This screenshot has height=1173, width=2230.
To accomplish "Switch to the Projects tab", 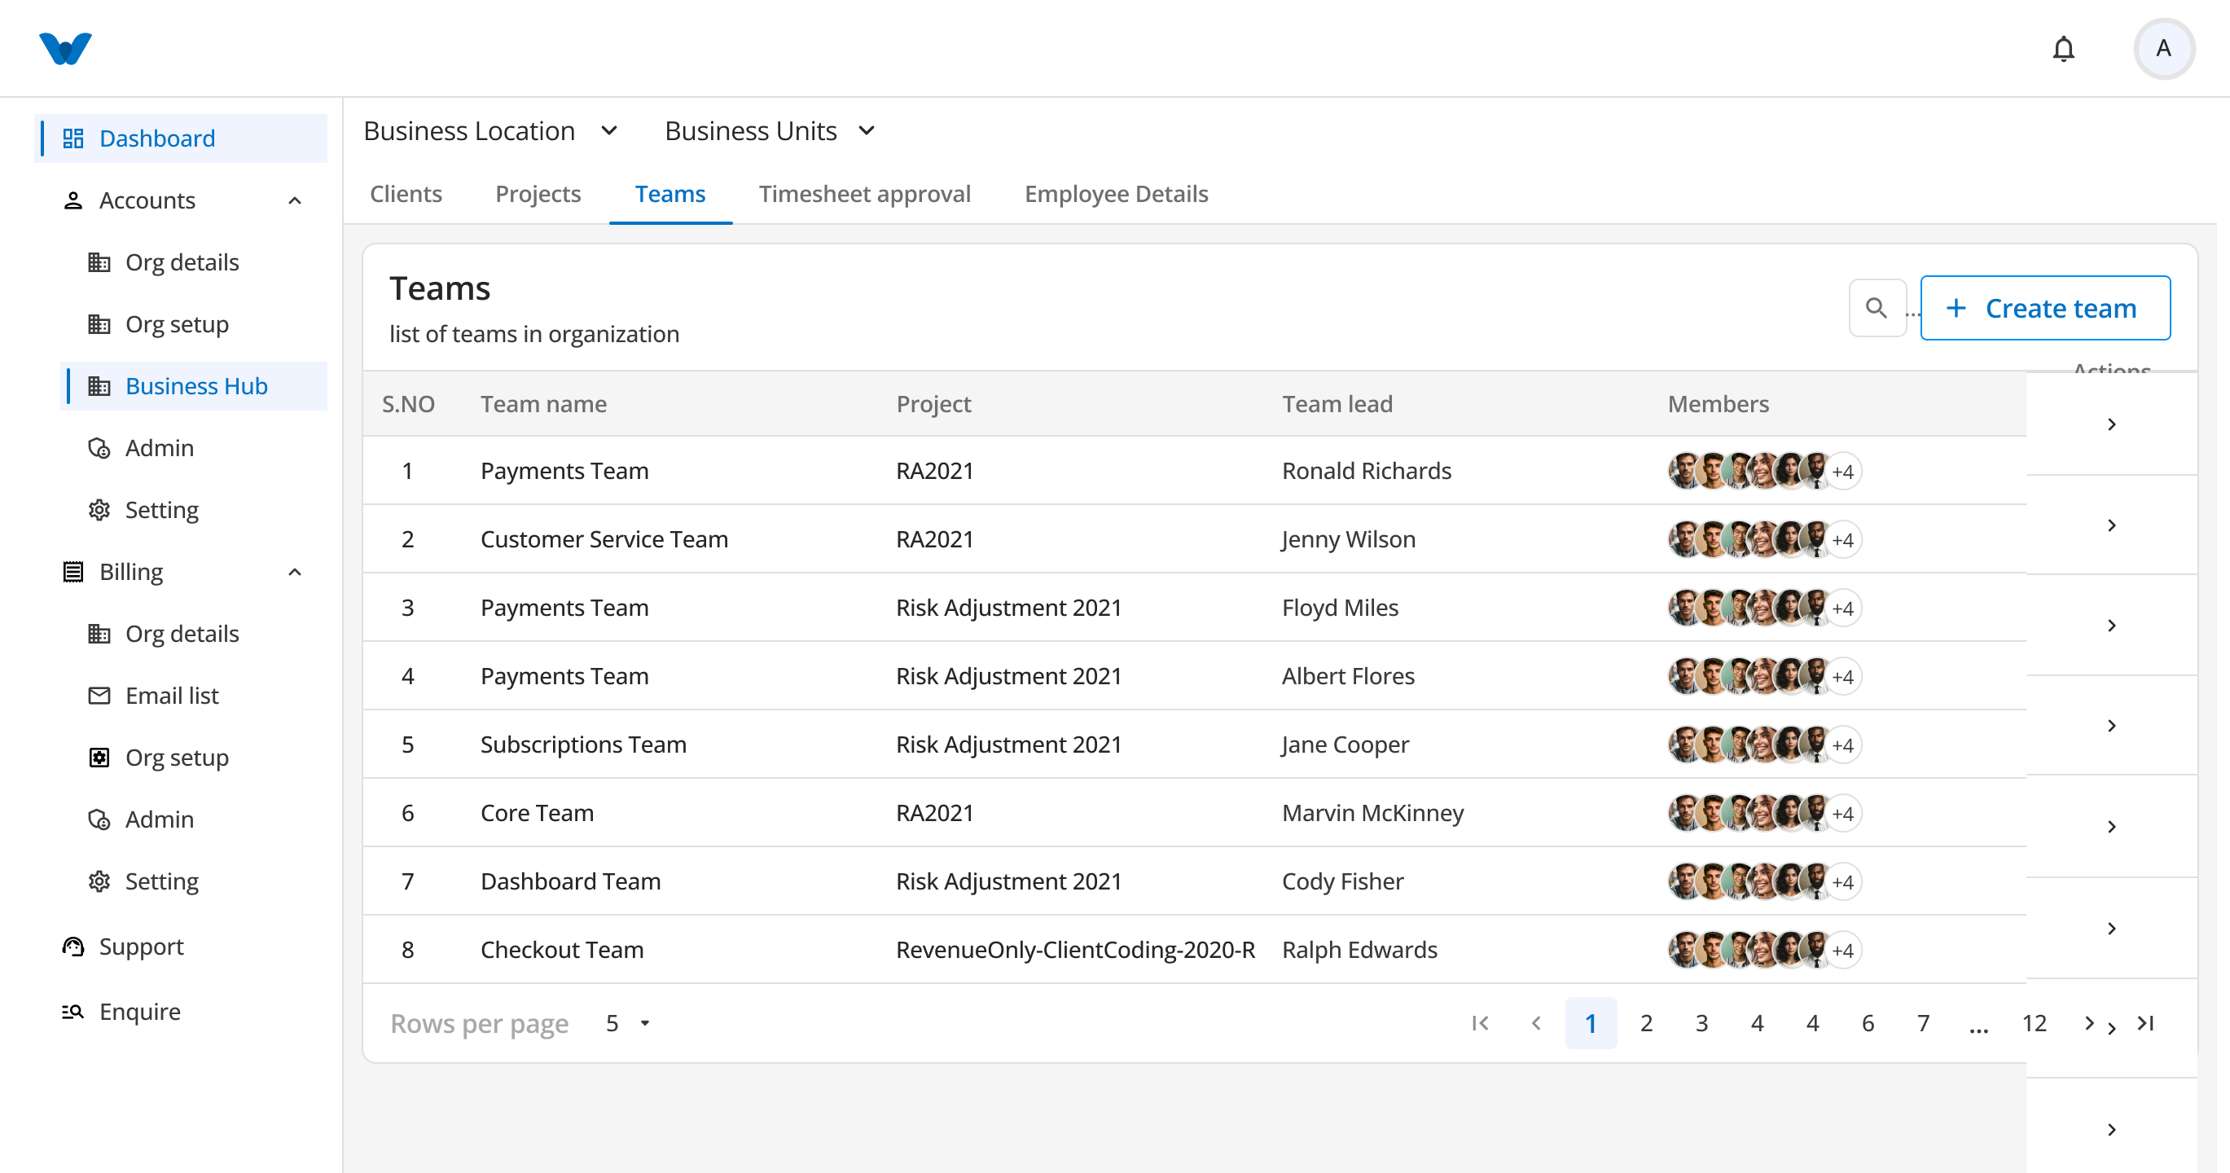I will (538, 194).
